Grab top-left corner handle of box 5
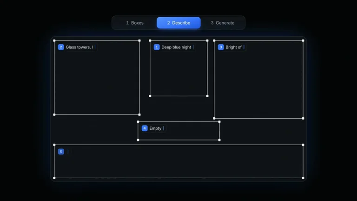 pos(54,145)
